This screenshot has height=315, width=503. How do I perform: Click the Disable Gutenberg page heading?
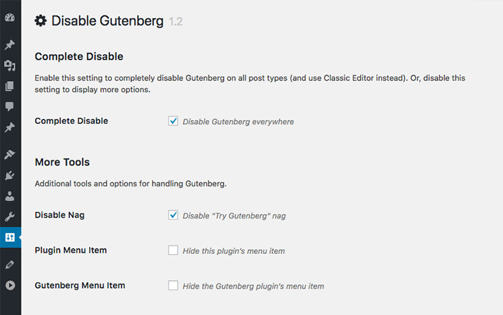click(x=107, y=21)
